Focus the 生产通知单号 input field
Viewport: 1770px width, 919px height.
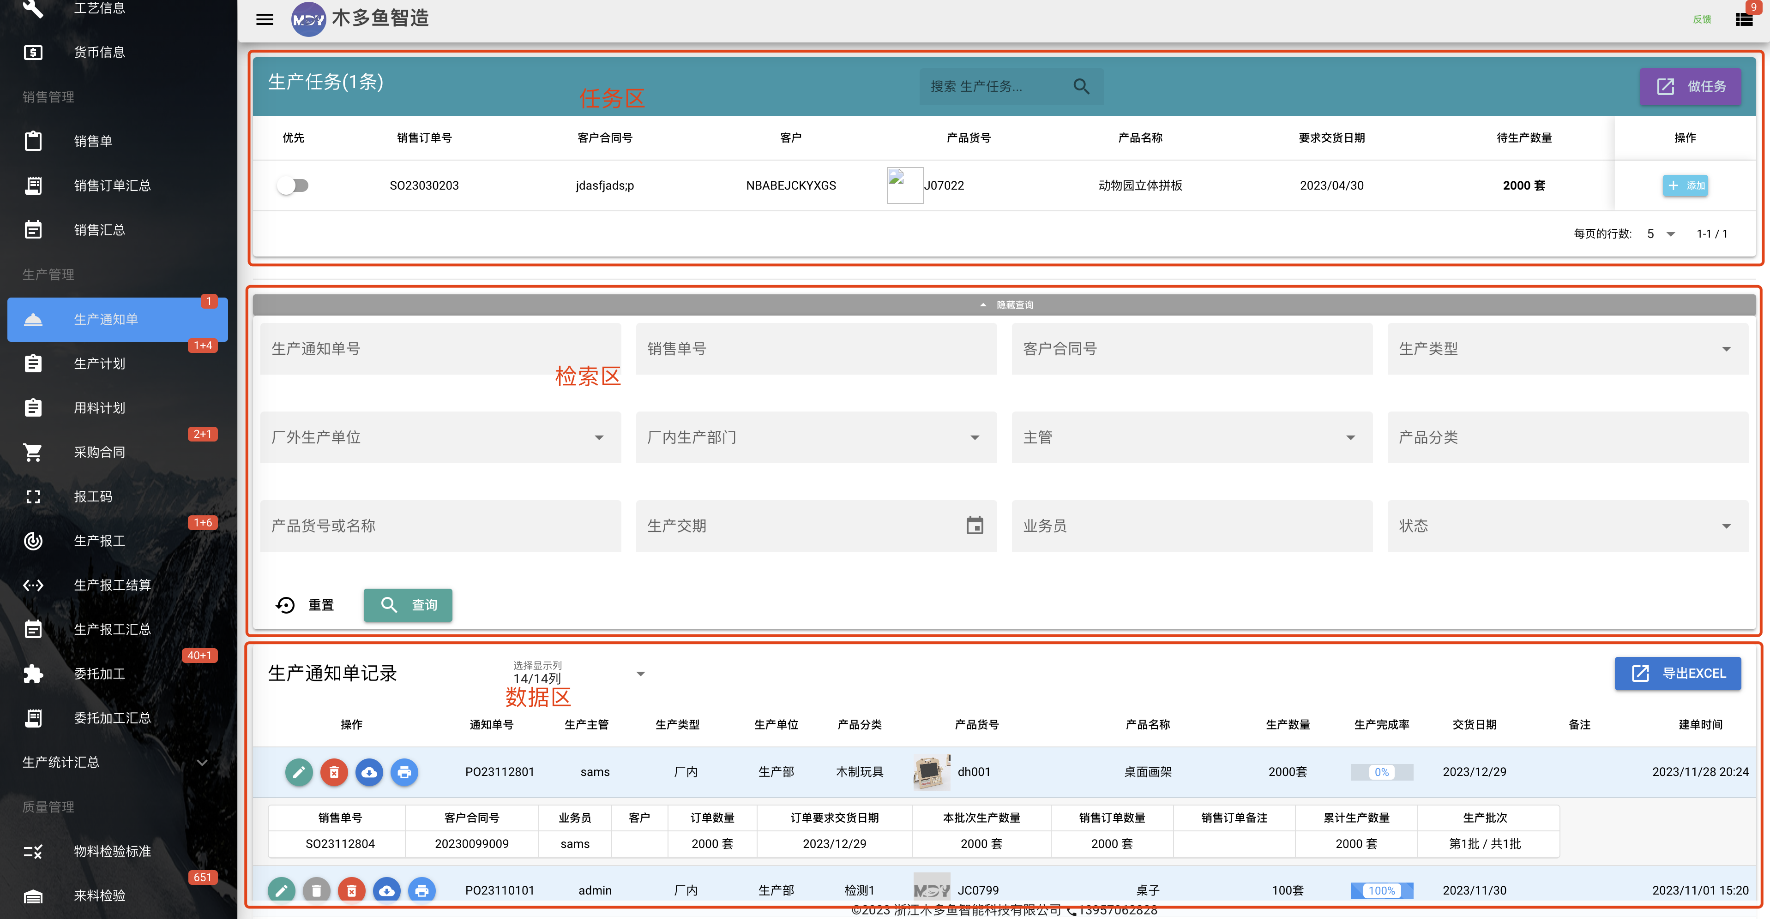(x=440, y=349)
